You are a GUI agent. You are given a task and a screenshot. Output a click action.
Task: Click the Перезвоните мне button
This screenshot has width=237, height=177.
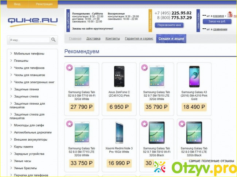click(169, 25)
